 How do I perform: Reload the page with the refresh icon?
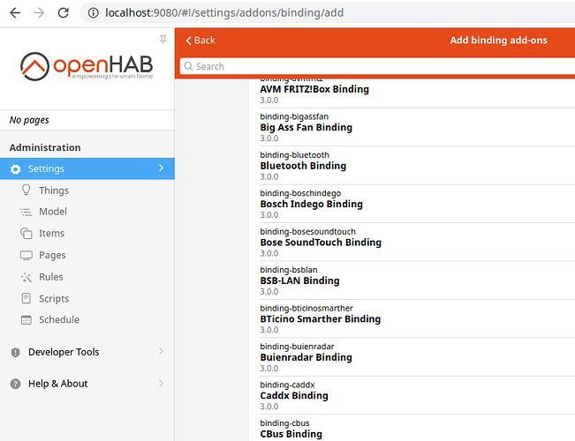coord(63,13)
